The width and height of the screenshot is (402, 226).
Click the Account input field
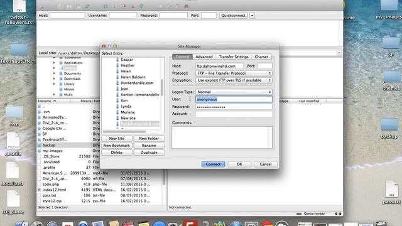pos(234,114)
